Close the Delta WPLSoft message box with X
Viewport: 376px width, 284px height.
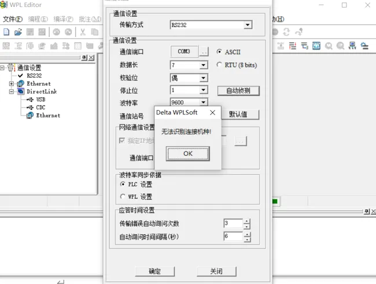coord(212,113)
